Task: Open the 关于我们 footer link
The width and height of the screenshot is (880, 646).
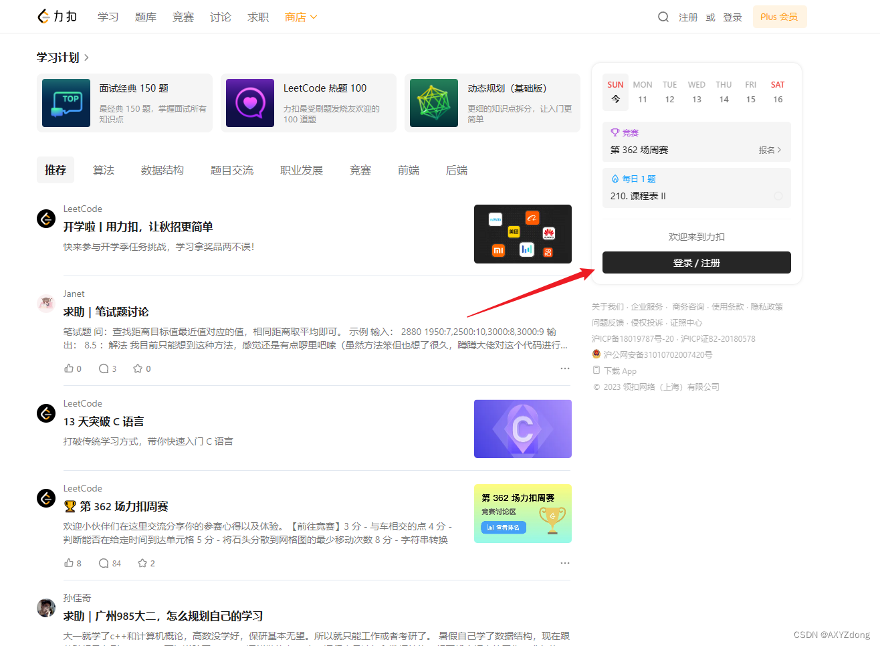Action: click(608, 306)
